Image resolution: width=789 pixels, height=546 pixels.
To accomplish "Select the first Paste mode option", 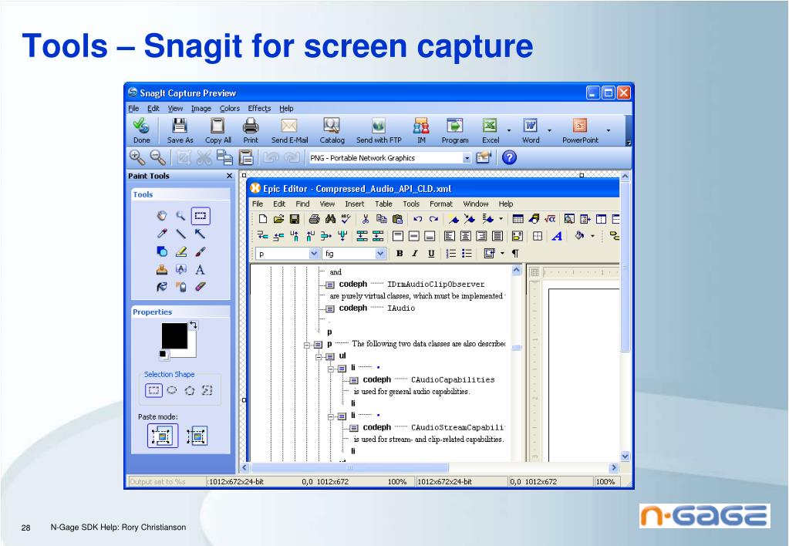I will pyautogui.click(x=163, y=436).
